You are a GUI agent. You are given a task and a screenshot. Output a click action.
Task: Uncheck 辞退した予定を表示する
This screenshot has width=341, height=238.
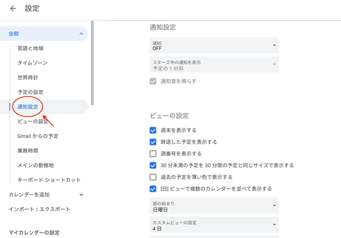pyautogui.click(x=153, y=142)
